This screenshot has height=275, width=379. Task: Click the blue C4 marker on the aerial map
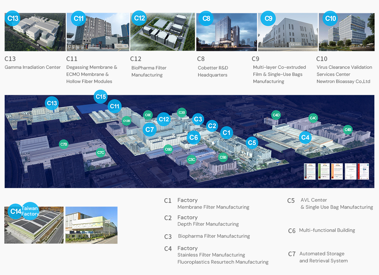pyautogui.click(x=305, y=137)
